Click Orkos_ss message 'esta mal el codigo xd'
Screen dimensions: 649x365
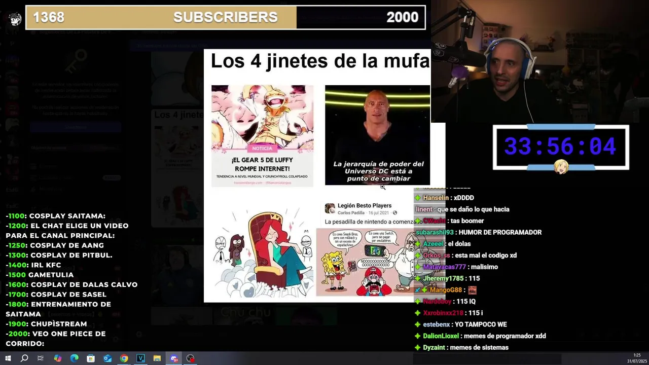tap(486, 255)
